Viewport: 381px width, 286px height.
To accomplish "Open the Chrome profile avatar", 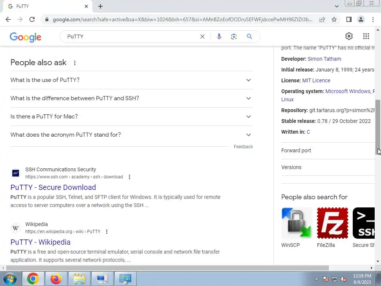I will (x=361, y=19).
